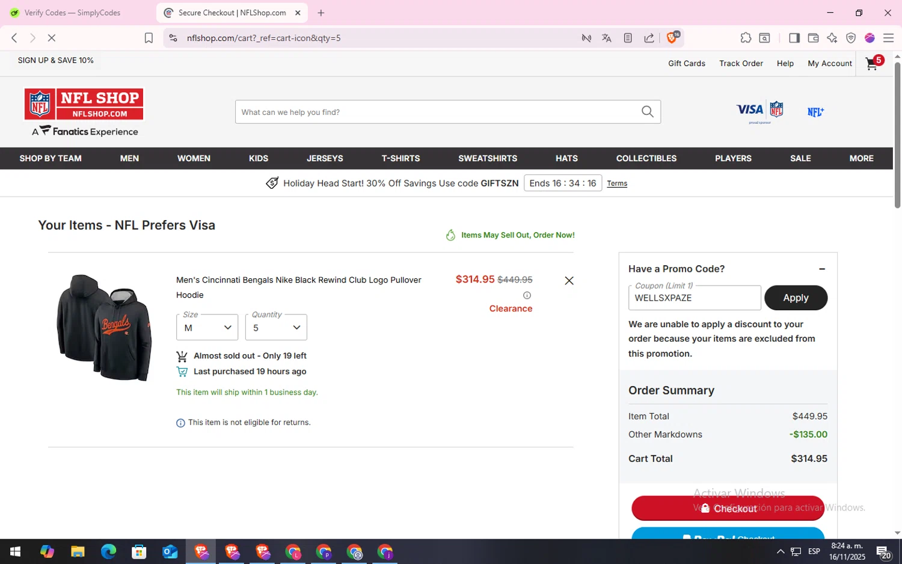The width and height of the screenshot is (902, 564).
Task: Open the MORE menu
Action: pyautogui.click(x=861, y=158)
